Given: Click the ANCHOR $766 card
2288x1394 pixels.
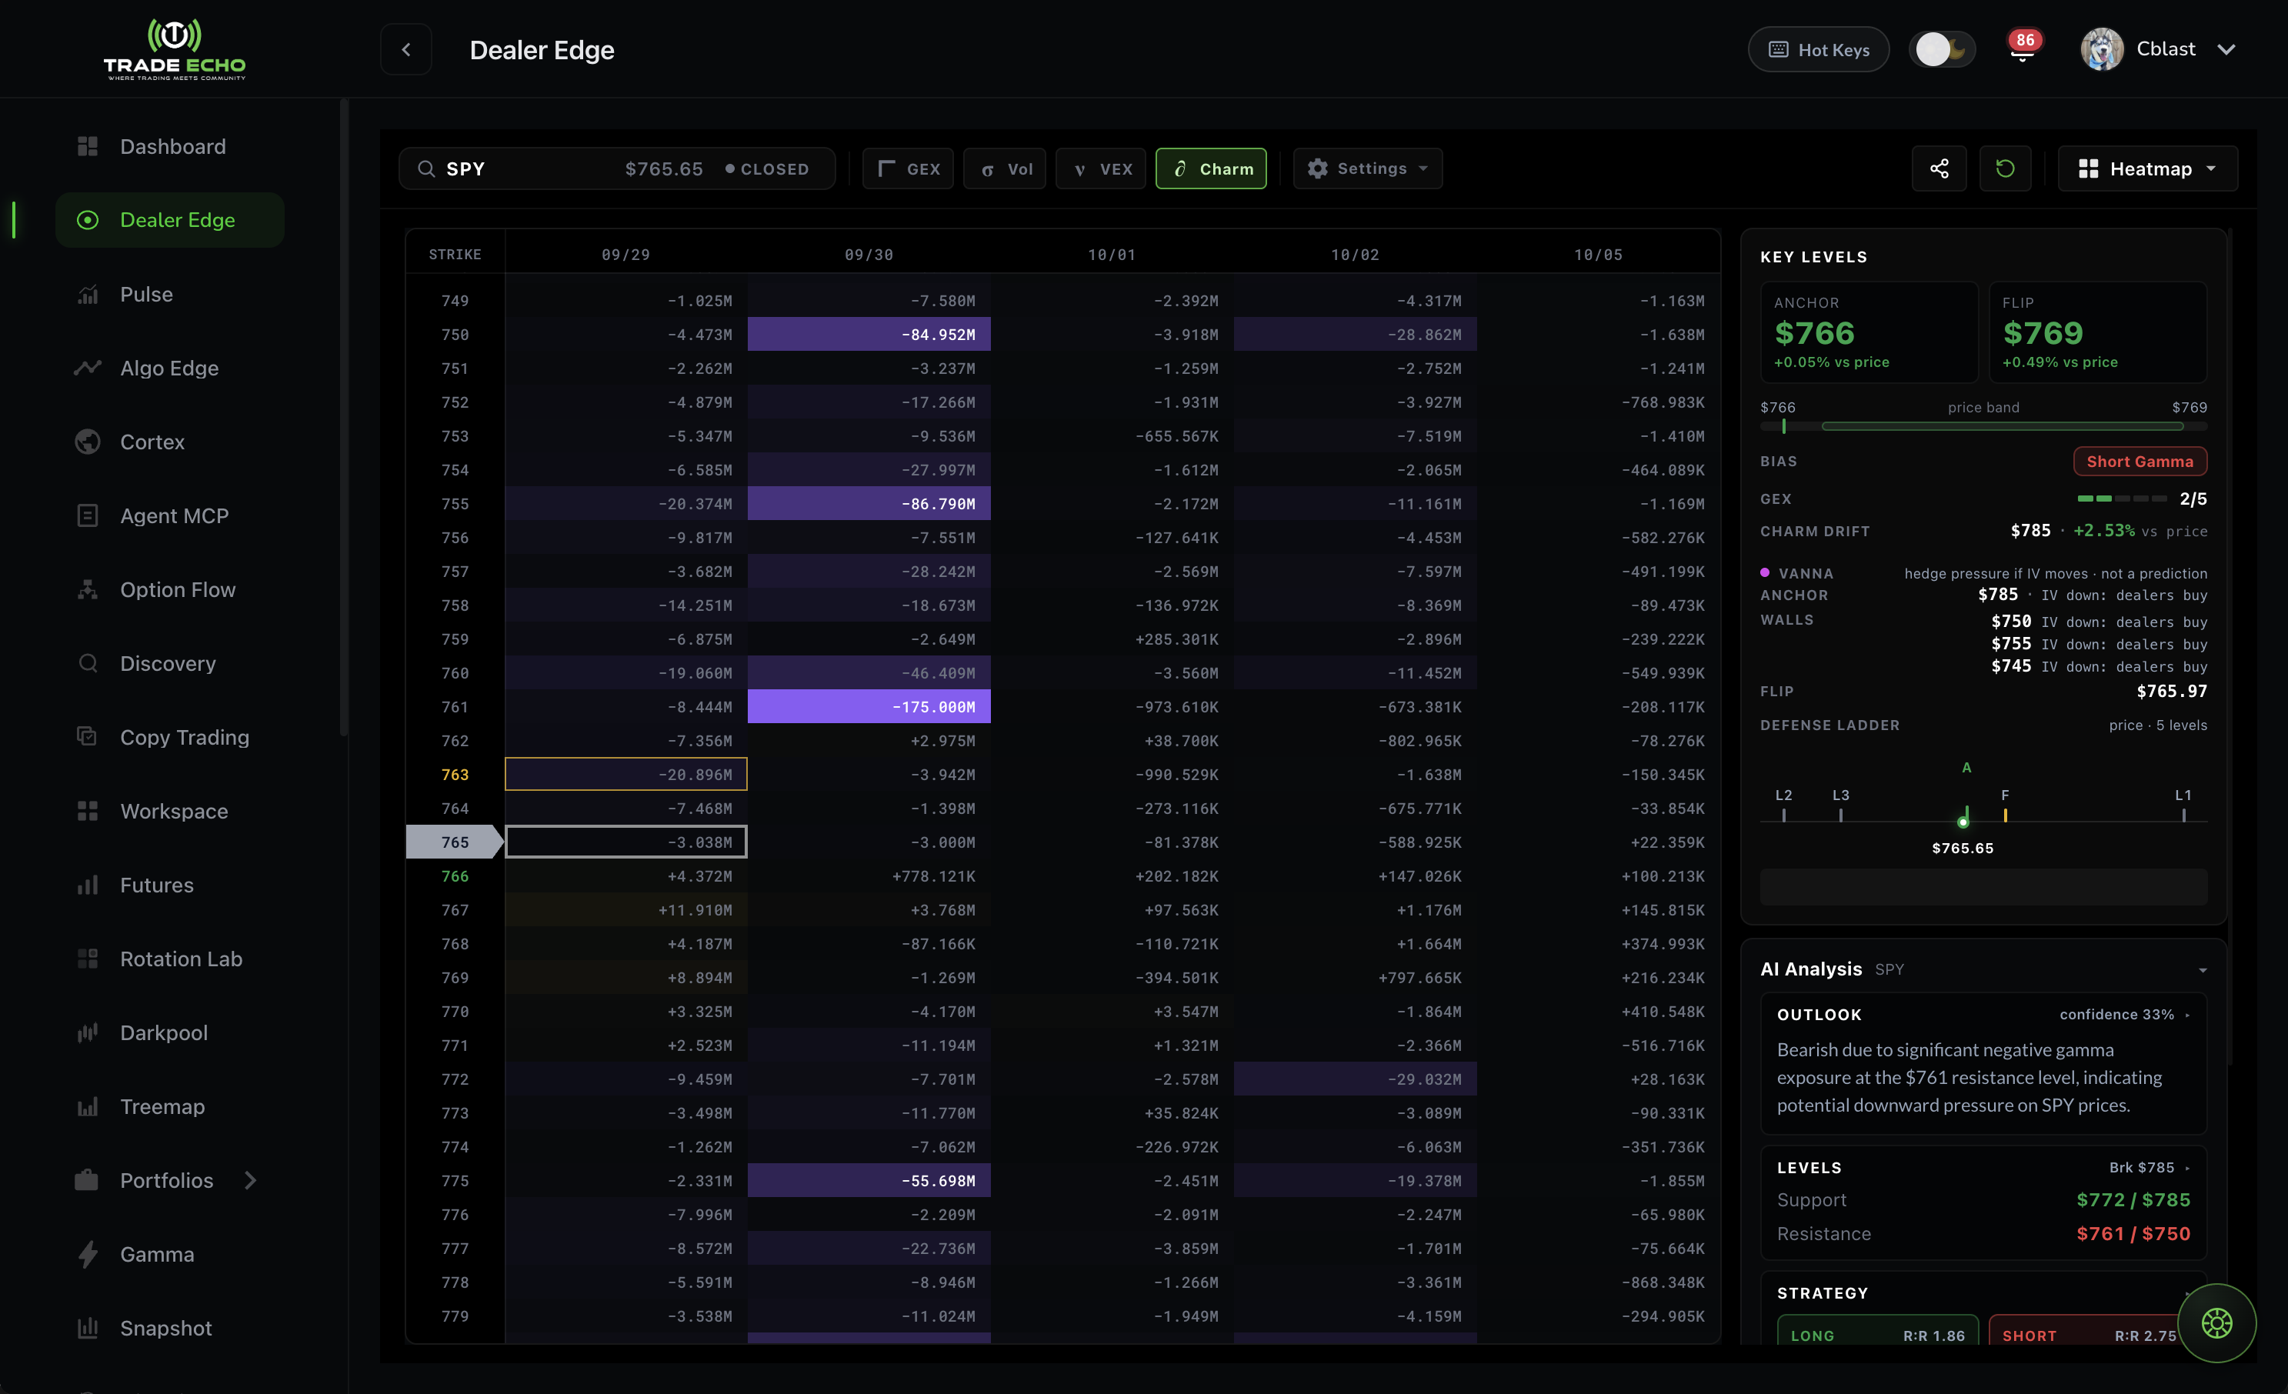Looking at the screenshot, I should (x=1868, y=332).
